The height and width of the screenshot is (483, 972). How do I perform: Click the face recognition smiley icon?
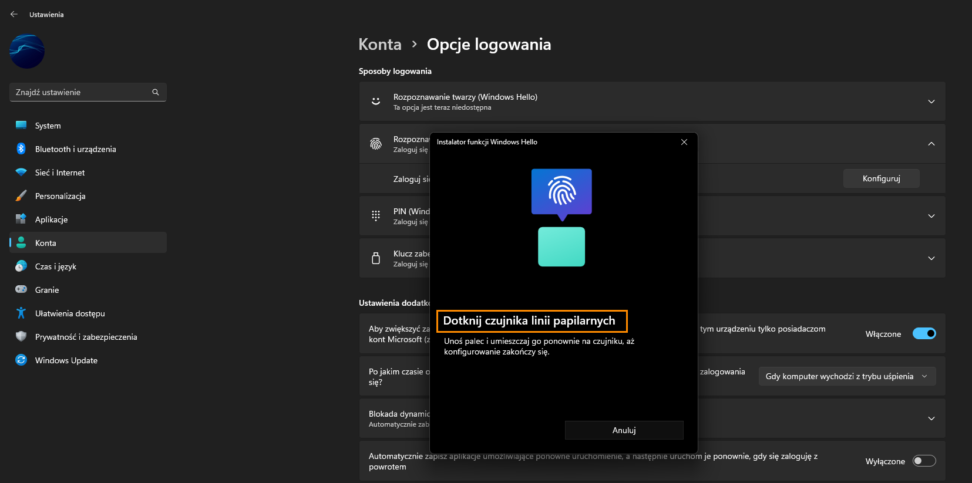[x=376, y=101]
